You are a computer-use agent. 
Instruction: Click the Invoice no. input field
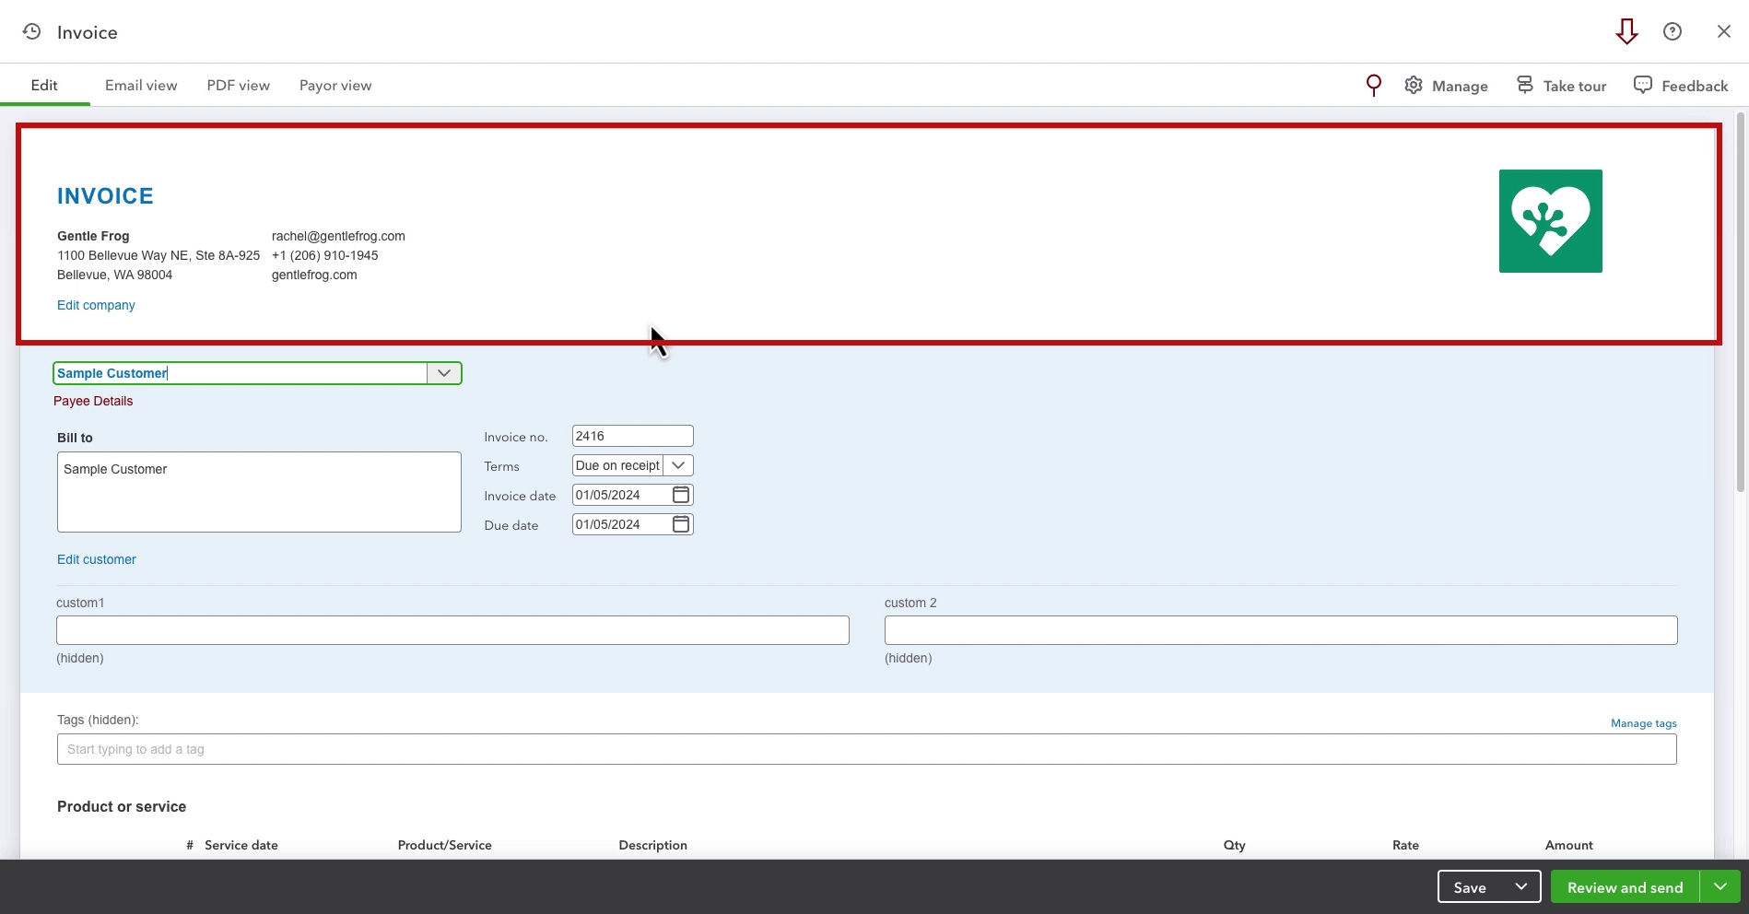click(x=632, y=436)
